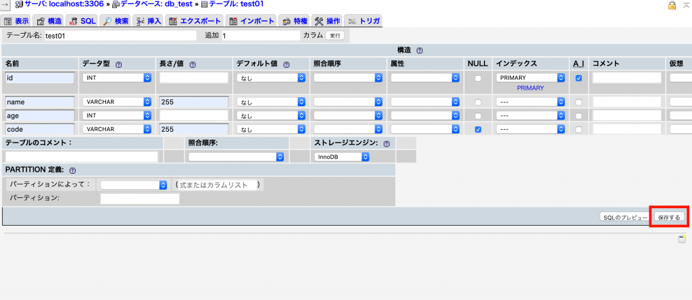Open the console icon at bottom right
Image resolution: width=692 pixels, height=300 pixels.
682,239
